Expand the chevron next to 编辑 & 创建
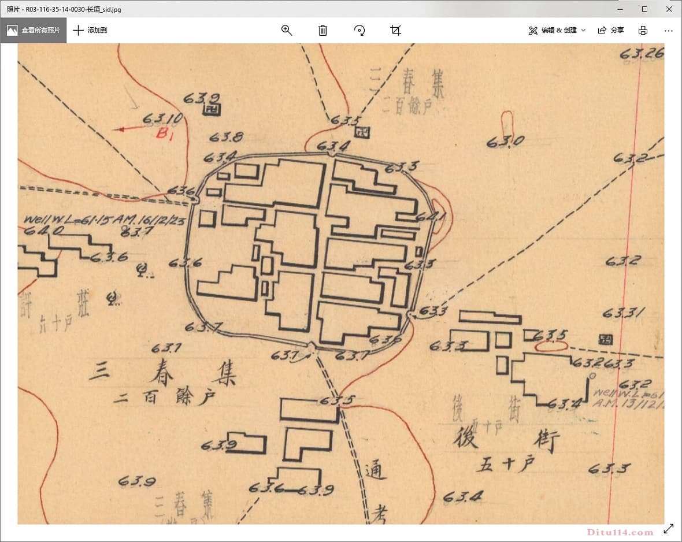 pos(584,31)
